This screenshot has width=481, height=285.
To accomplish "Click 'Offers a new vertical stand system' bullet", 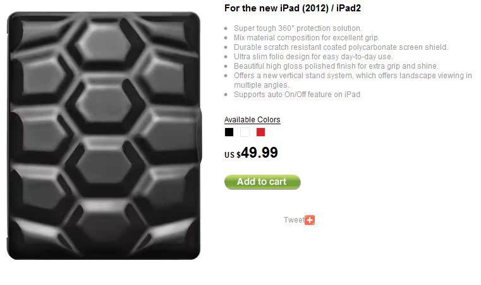I will 353,76.
